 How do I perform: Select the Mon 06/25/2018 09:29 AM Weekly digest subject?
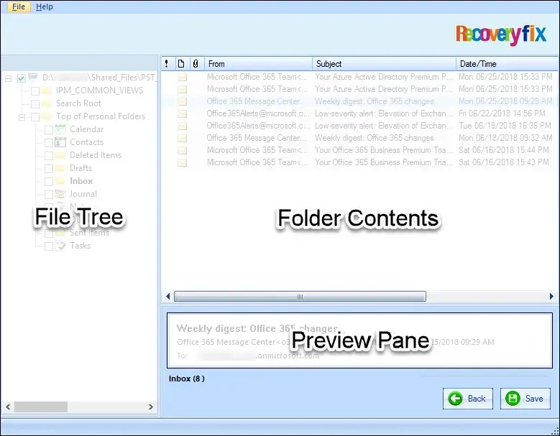coord(374,101)
